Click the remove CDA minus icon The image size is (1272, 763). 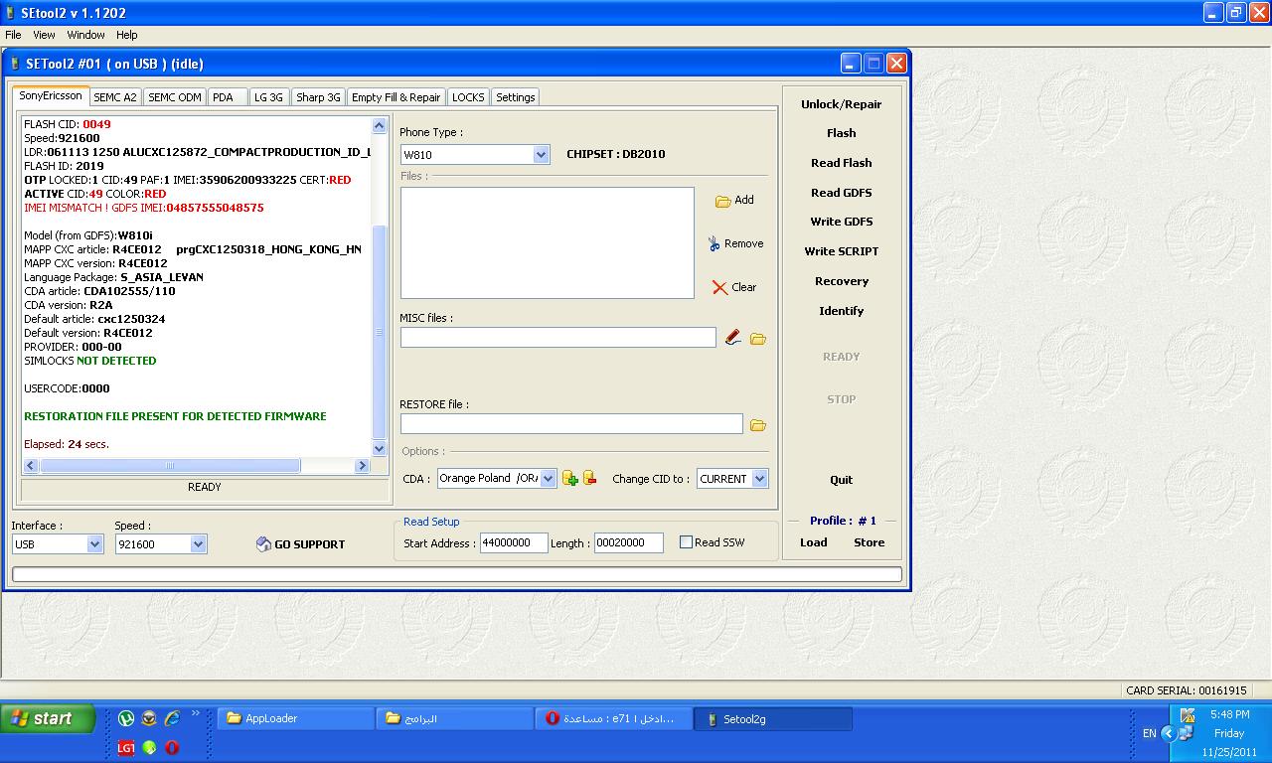[x=589, y=478]
